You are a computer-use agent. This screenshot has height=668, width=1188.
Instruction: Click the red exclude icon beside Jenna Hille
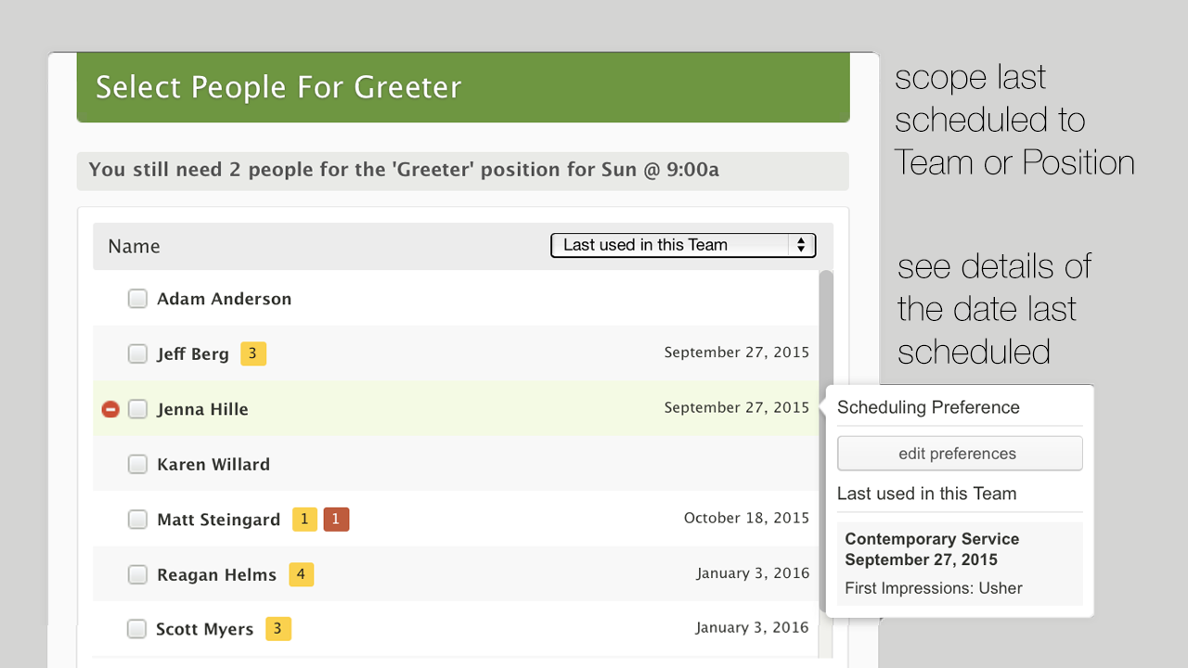click(110, 408)
